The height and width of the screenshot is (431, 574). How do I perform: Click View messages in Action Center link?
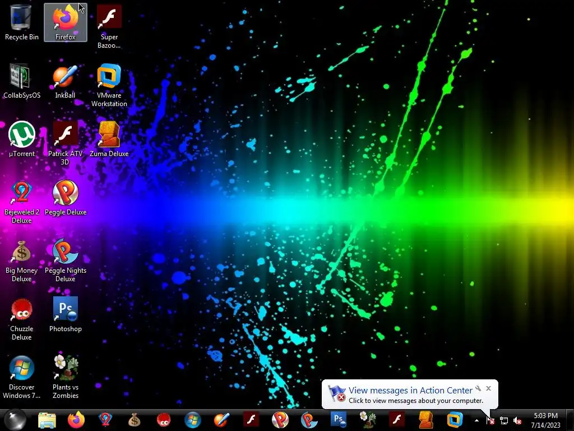point(410,391)
